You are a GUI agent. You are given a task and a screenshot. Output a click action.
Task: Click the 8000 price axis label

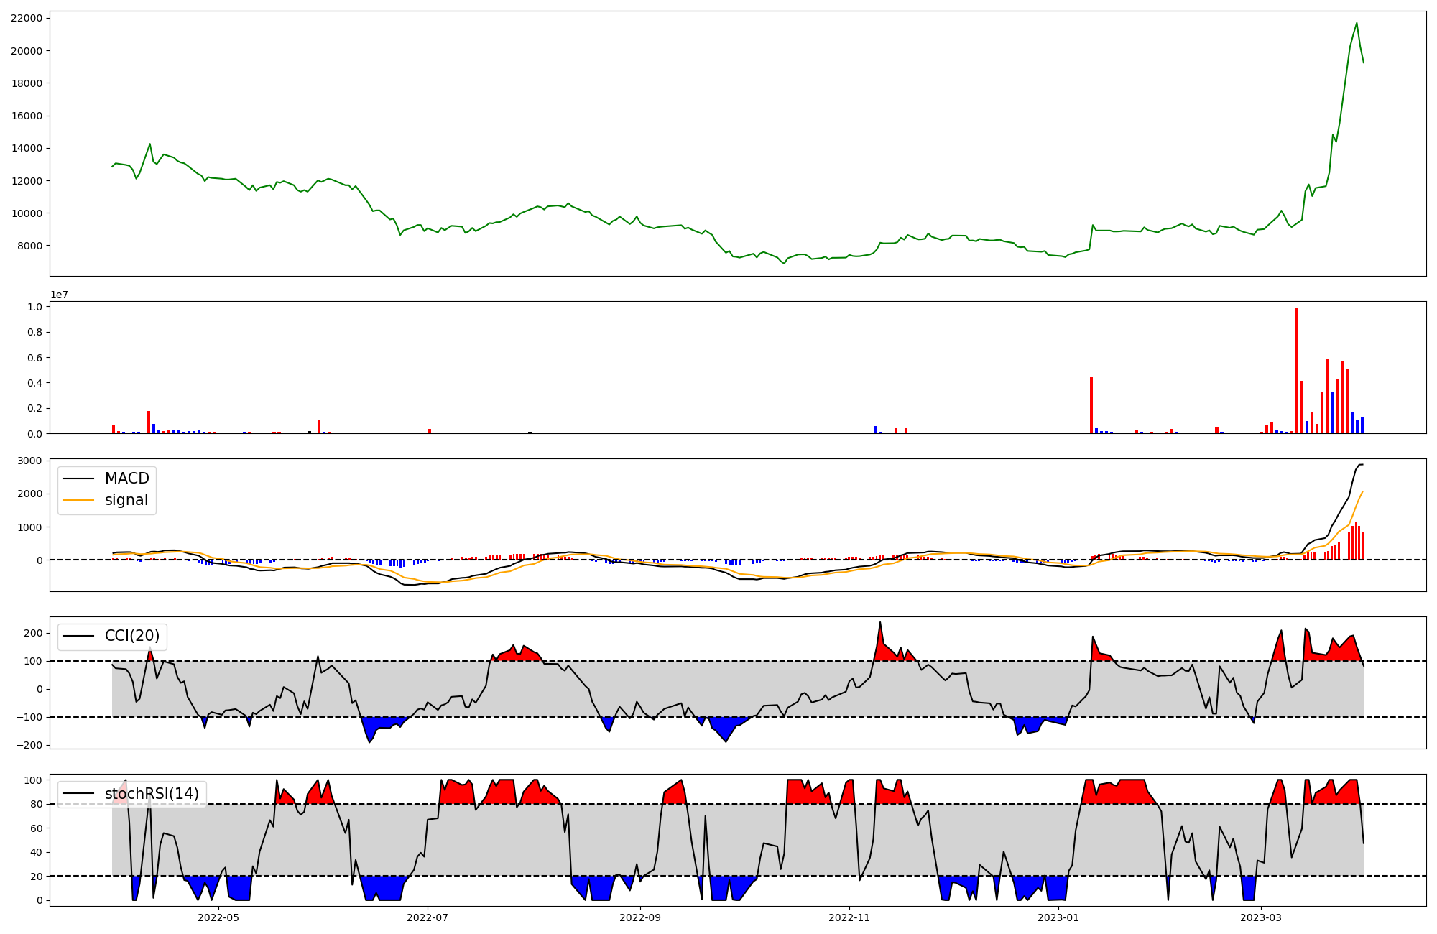(x=29, y=246)
